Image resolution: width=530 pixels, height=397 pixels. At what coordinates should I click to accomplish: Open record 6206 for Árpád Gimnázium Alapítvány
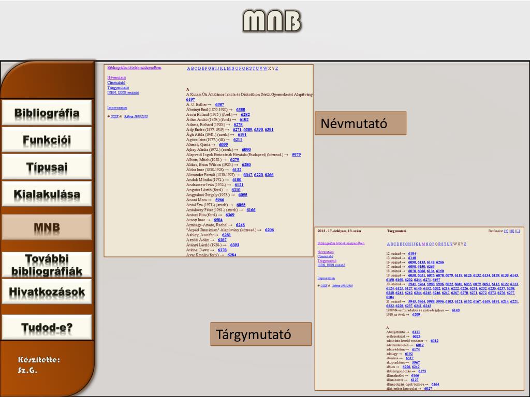pyautogui.click(x=269, y=230)
